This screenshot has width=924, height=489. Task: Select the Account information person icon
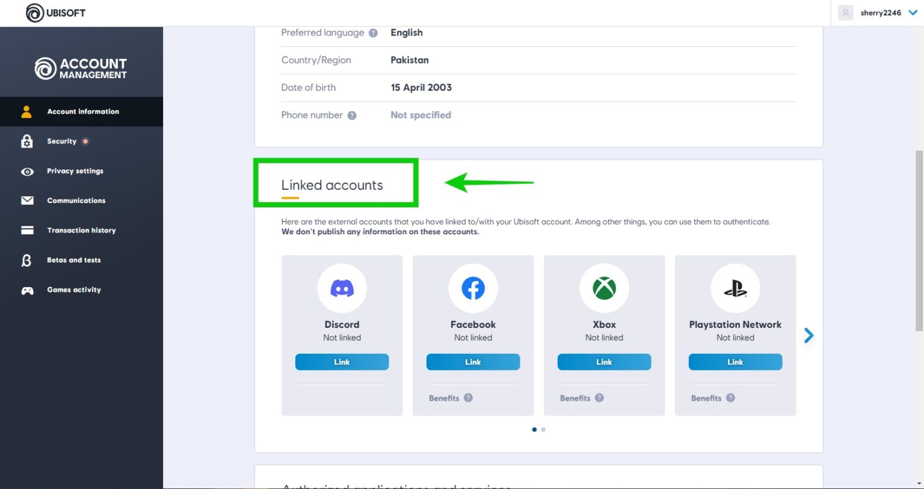pyautogui.click(x=27, y=111)
